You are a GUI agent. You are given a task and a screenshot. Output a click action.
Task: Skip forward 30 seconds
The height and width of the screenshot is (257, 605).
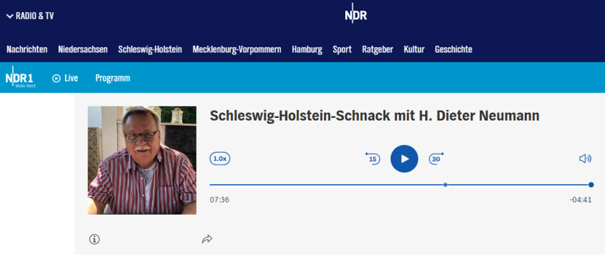[x=436, y=158]
